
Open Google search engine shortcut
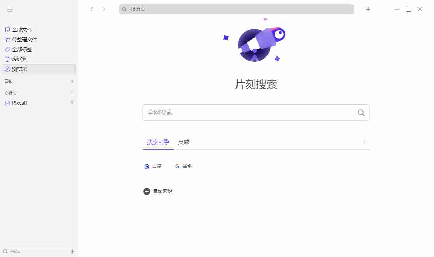pos(183,166)
